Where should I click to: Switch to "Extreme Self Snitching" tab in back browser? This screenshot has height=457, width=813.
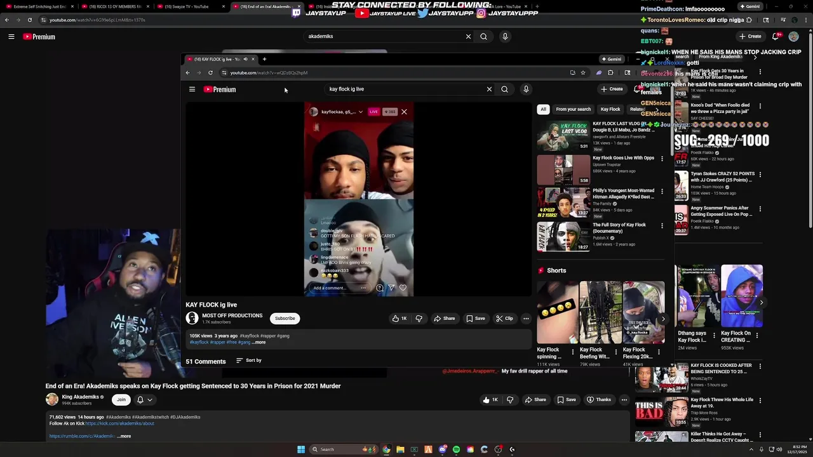pos(39,6)
